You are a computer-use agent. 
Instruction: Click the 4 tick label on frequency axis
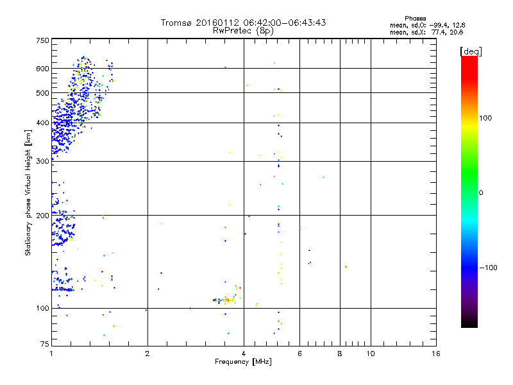[244, 354]
